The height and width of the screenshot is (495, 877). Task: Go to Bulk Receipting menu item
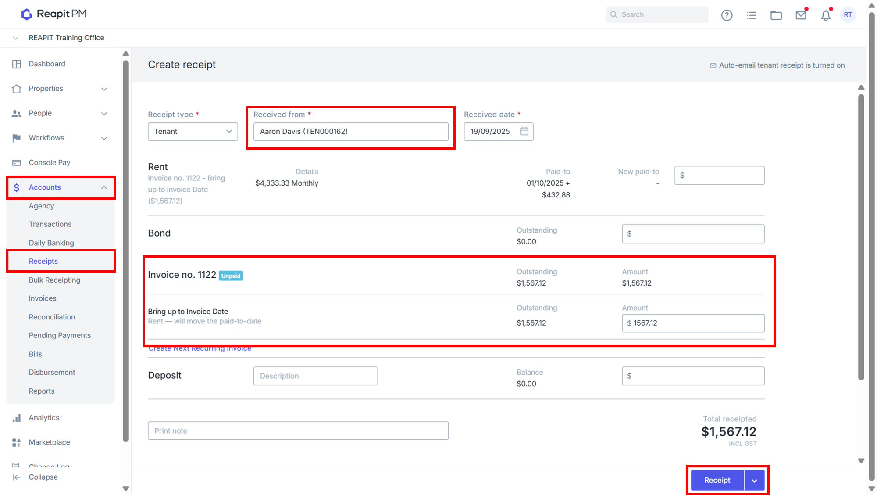(54, 280)
